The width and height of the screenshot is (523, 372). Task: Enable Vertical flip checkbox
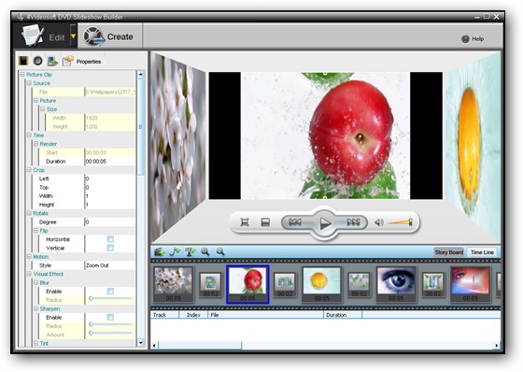point(110,248)
